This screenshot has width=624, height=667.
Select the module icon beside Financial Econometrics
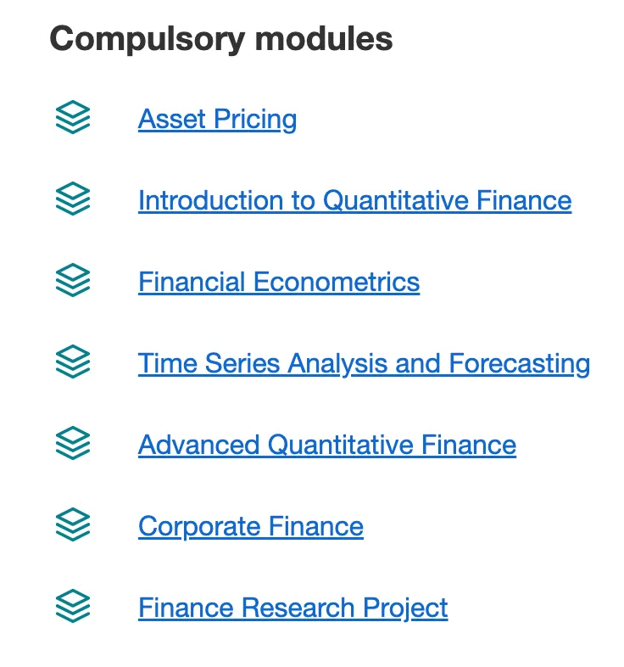pos(73,281)
